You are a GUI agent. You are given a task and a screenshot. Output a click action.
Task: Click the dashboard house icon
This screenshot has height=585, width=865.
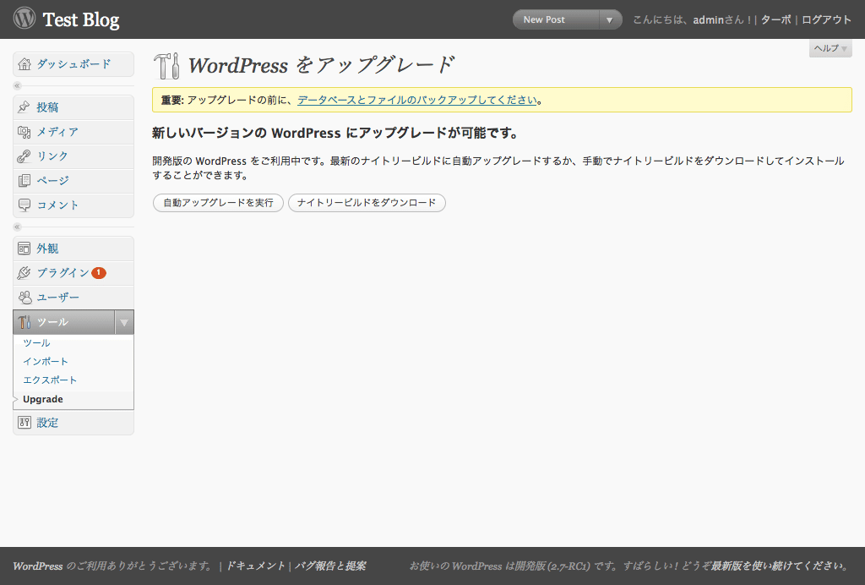[24, 64]
